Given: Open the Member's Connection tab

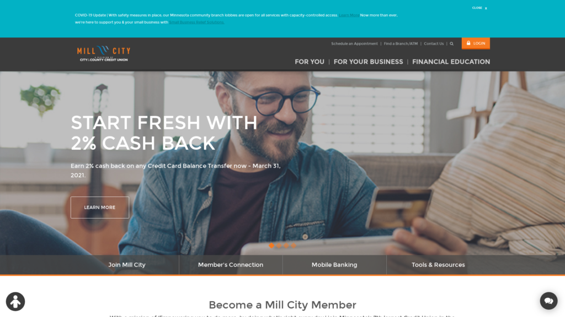Looking at the screenshot, I should 231,265.
